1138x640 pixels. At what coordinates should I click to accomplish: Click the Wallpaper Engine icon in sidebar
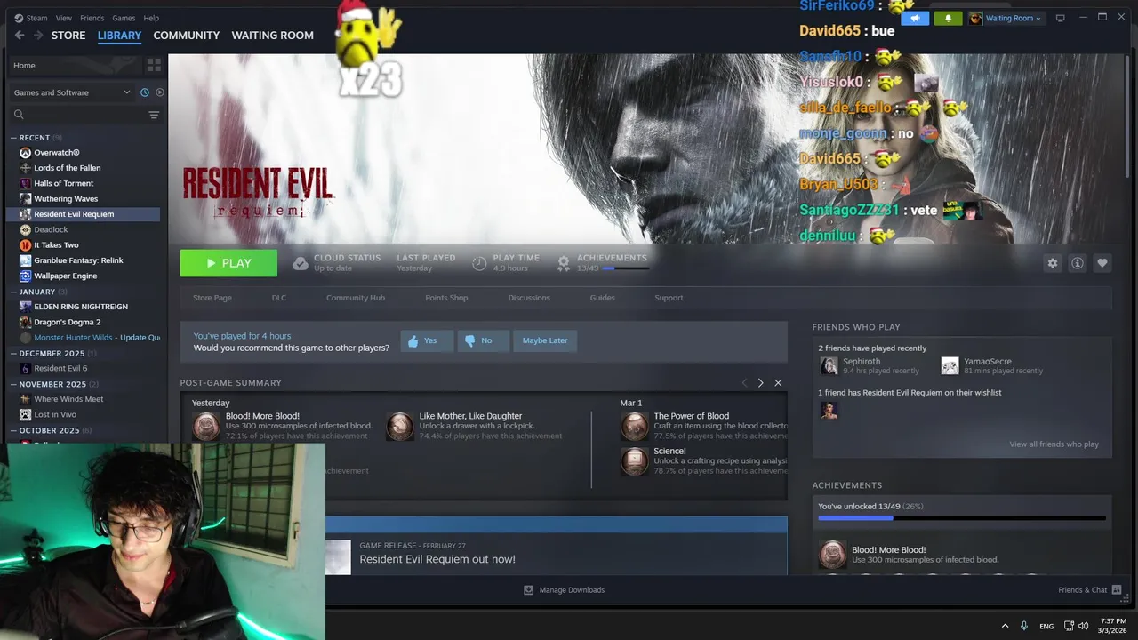26,276
